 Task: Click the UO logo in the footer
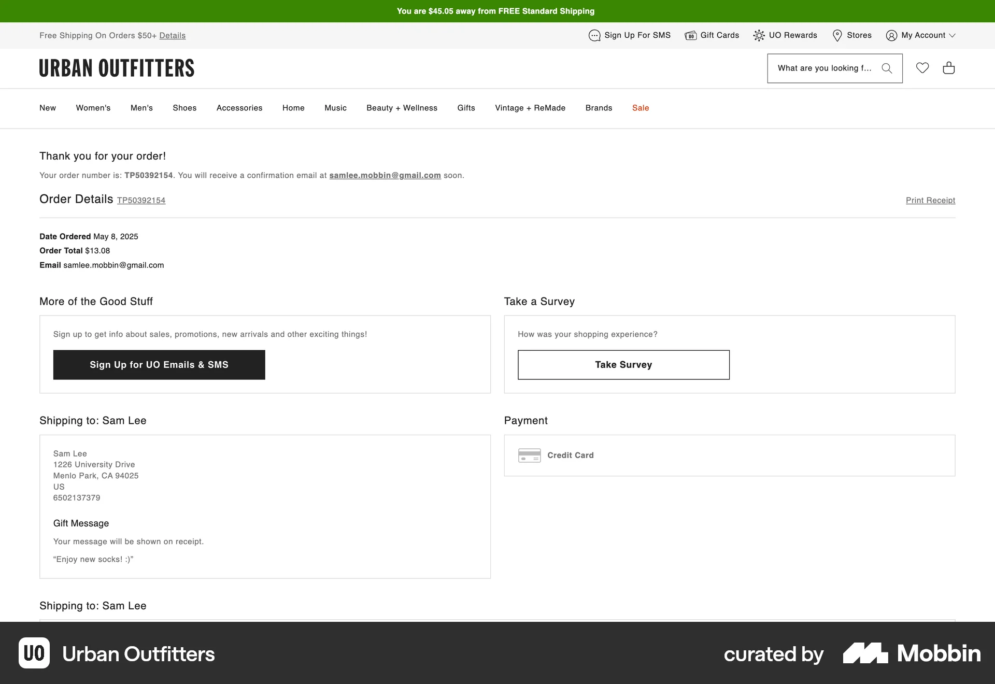(34, 653)
